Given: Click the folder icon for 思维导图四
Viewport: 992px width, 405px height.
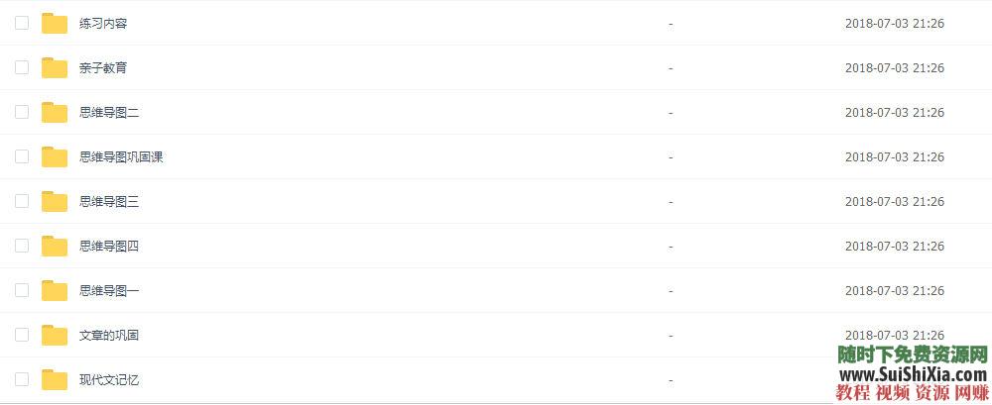Looking at the screenshot, I should point(55,247).
